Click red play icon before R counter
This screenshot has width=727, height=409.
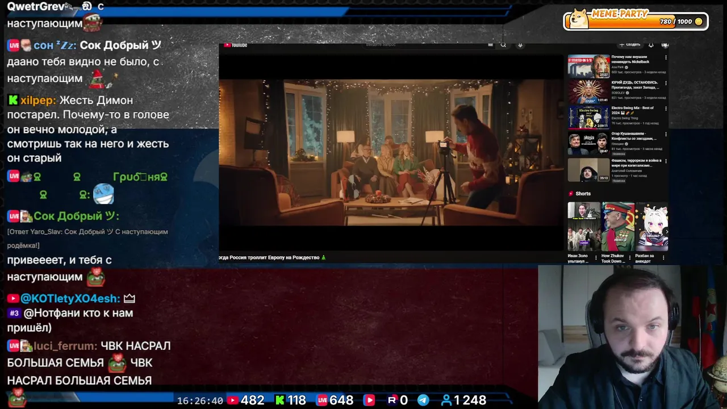click(369, 400)
